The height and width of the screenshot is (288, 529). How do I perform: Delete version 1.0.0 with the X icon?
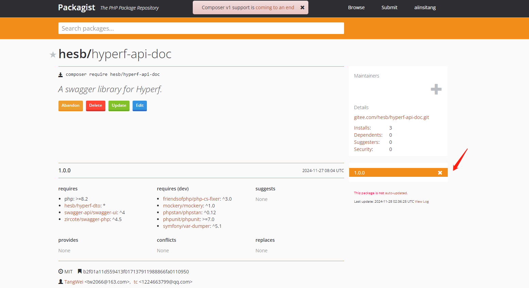pyautogui.click(x=440, y=173)
